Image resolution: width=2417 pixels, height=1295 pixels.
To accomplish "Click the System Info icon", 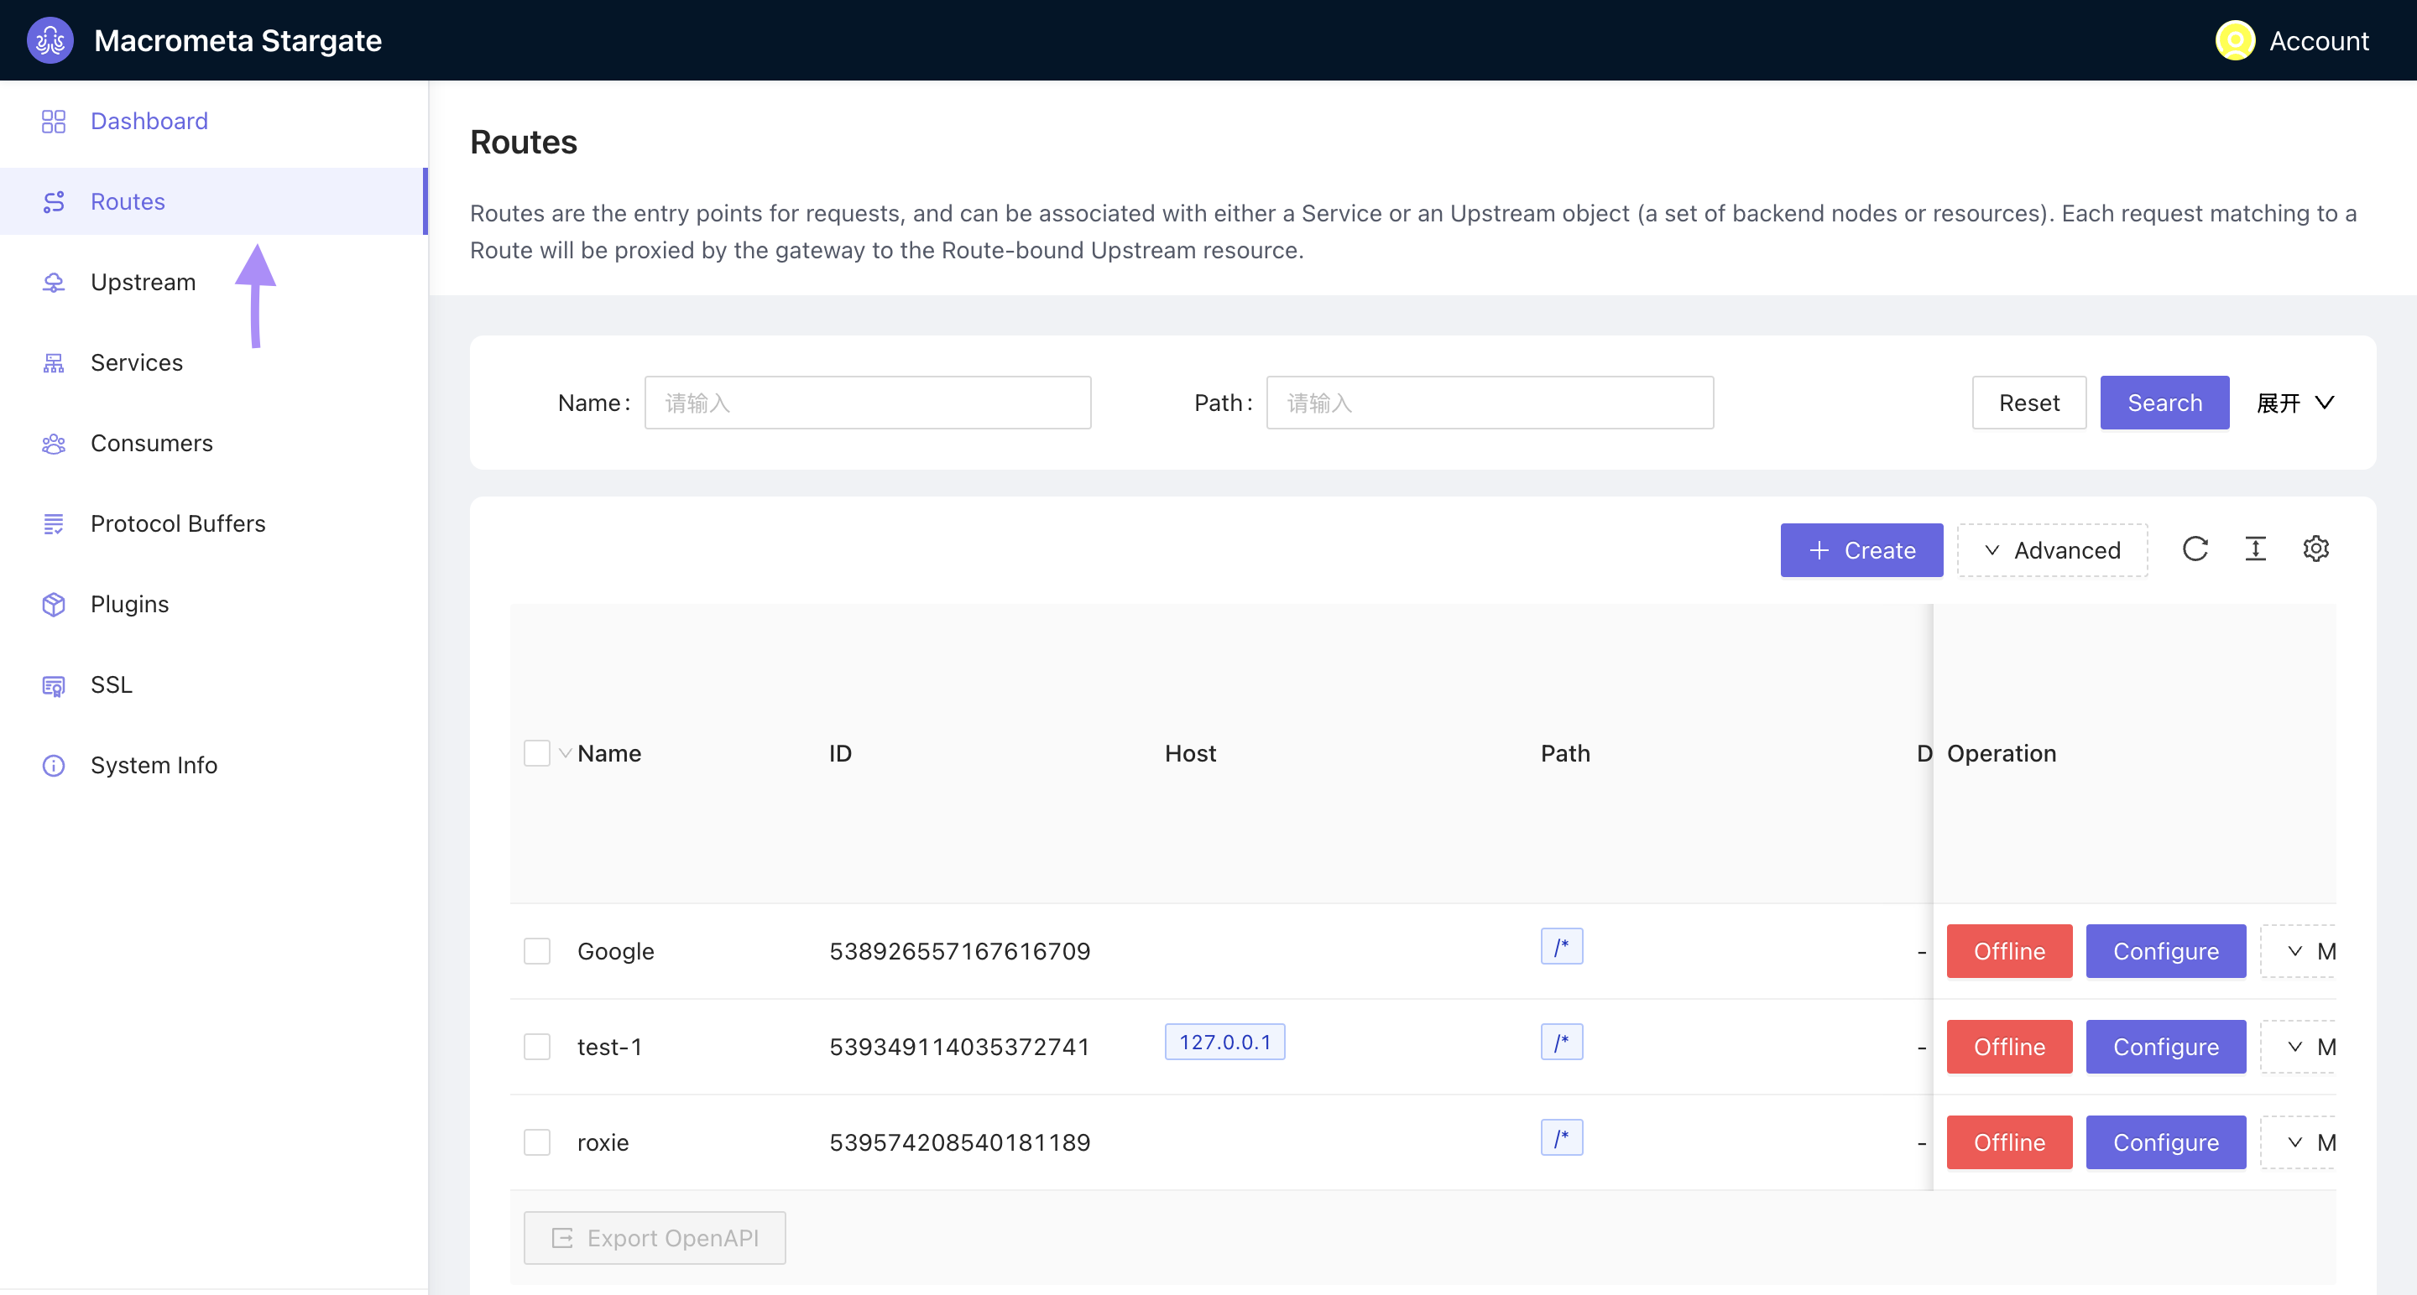I will [x=54, y=765].
